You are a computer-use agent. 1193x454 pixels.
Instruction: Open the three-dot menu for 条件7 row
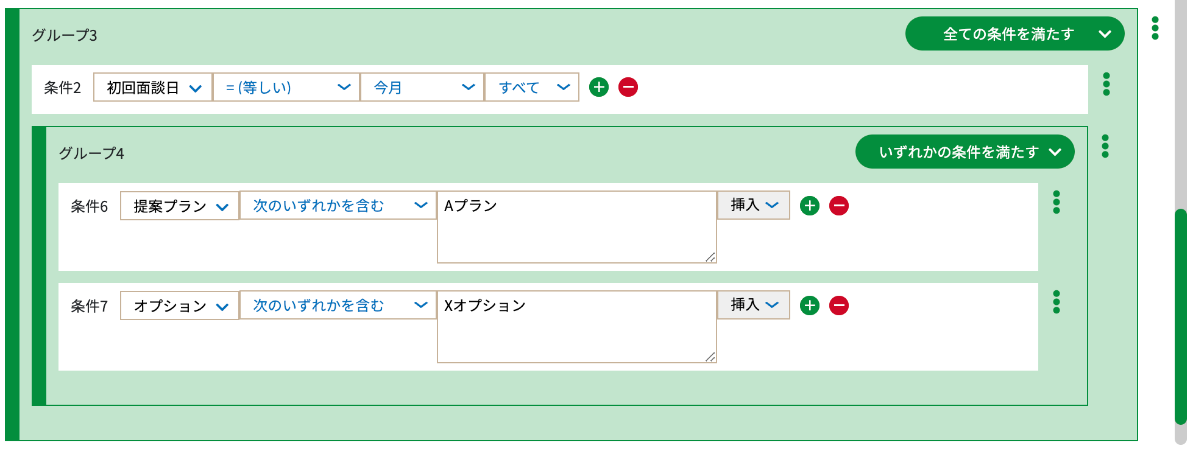[1057, 302]
